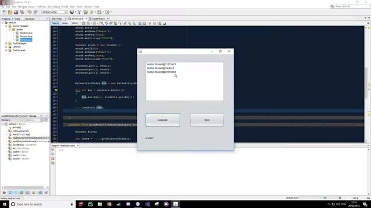Click the editor vertical scrollbar

366,84
